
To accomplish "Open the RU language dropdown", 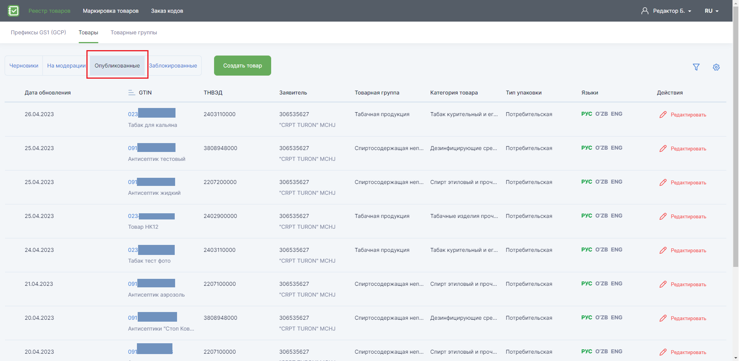I will pos(712,11).
